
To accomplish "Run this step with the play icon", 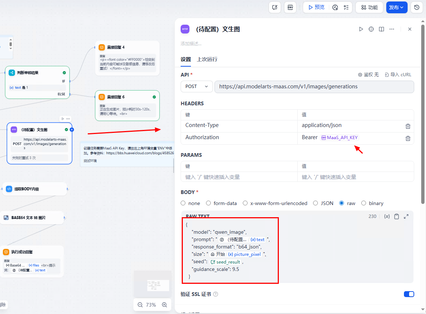I will (x=361, y=29).
